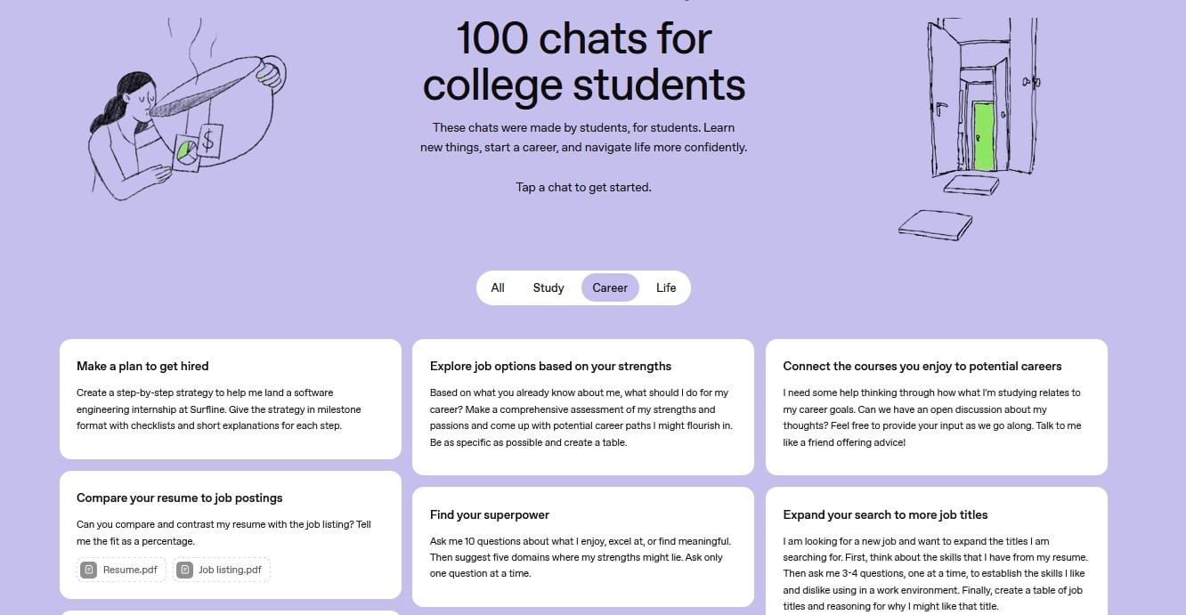Switch to the Life filter tab
The image size is (1186, 615).
click(666, 287)
